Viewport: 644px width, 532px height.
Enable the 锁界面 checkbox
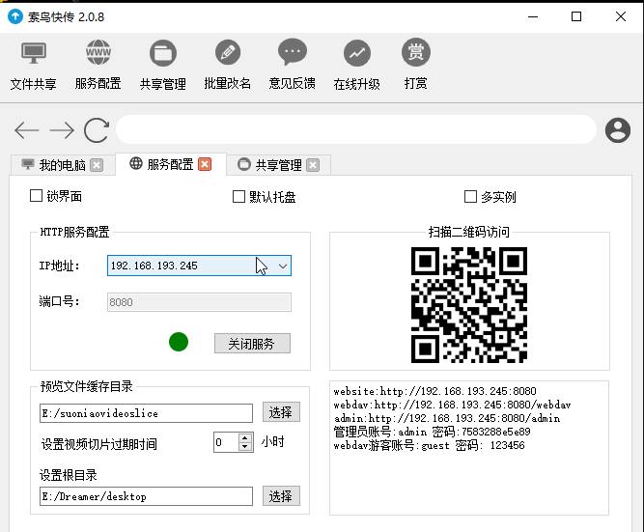(x=36, y=196)
